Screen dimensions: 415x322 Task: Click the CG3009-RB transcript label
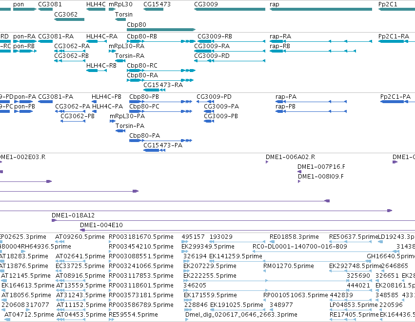pos(215,36)
